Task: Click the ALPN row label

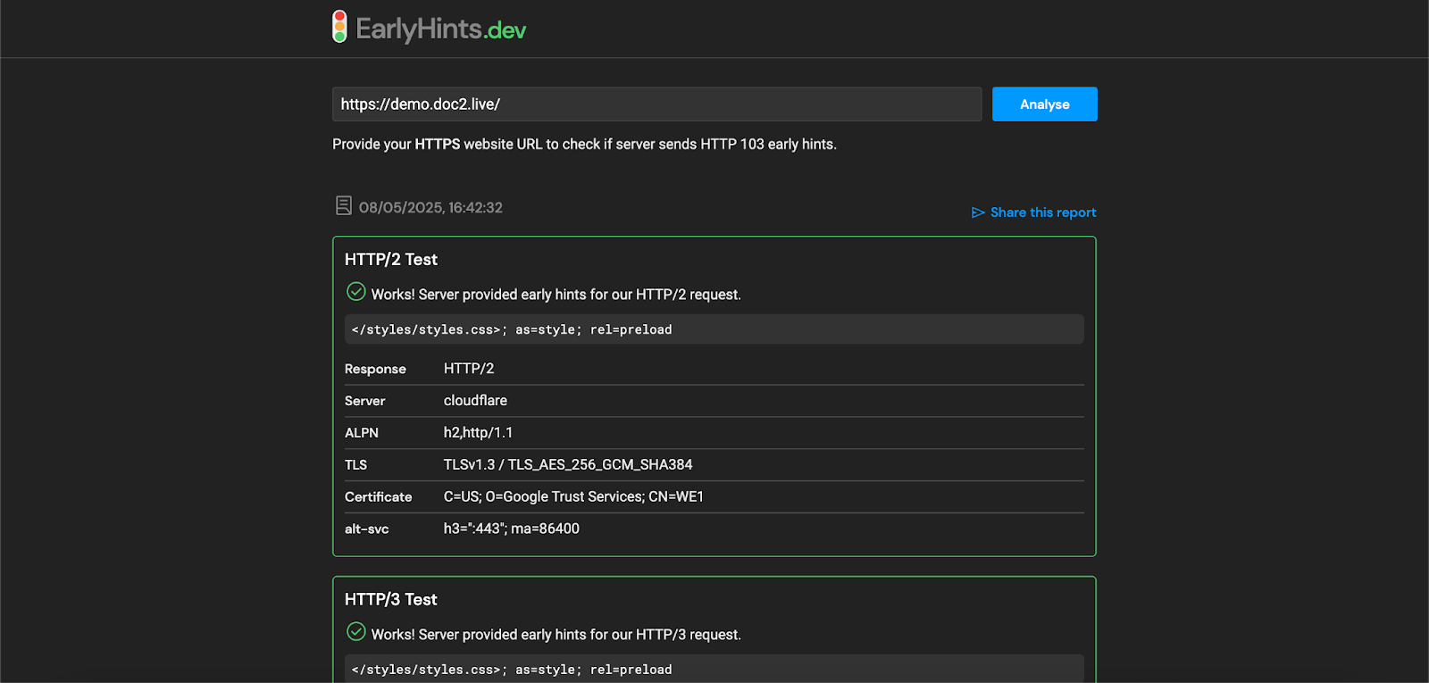Action: (362, 433)
